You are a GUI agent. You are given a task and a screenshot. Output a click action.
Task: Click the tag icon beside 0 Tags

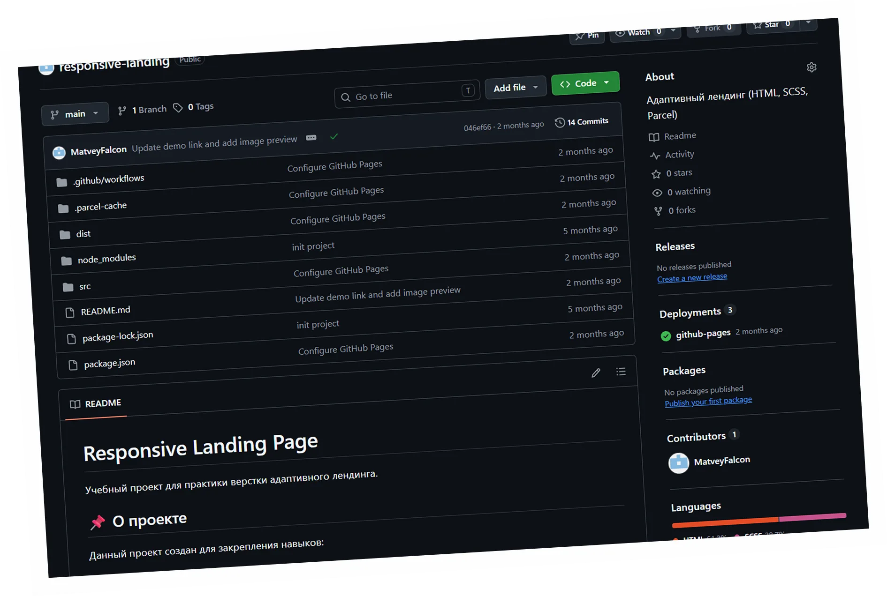(178, 108)
